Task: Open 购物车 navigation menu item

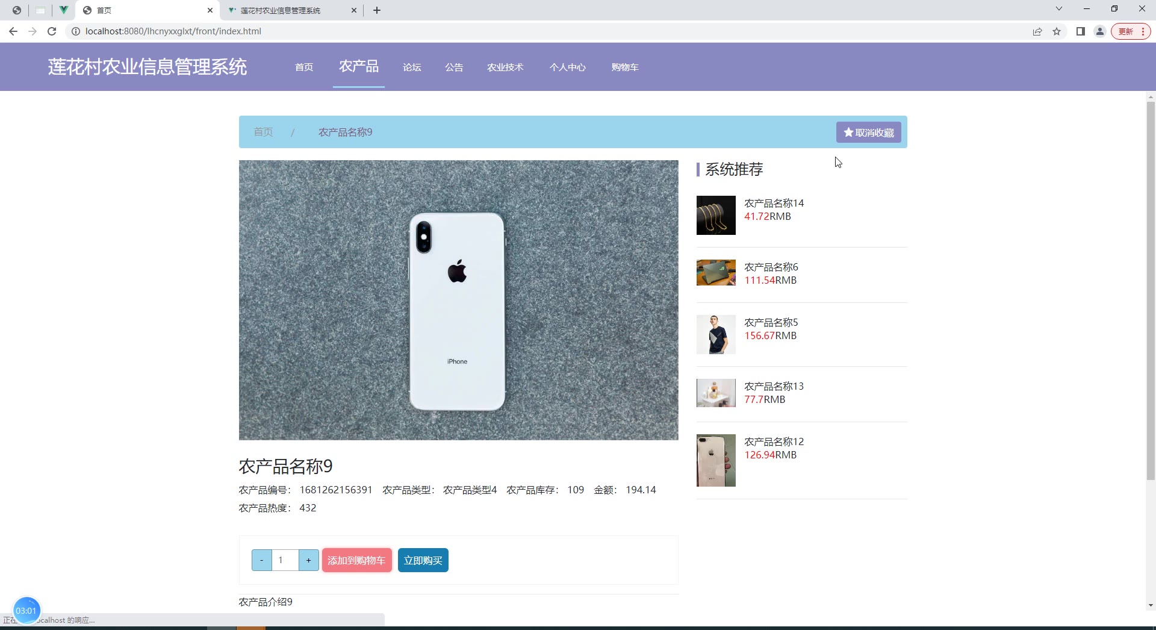Action: [625, 67]
